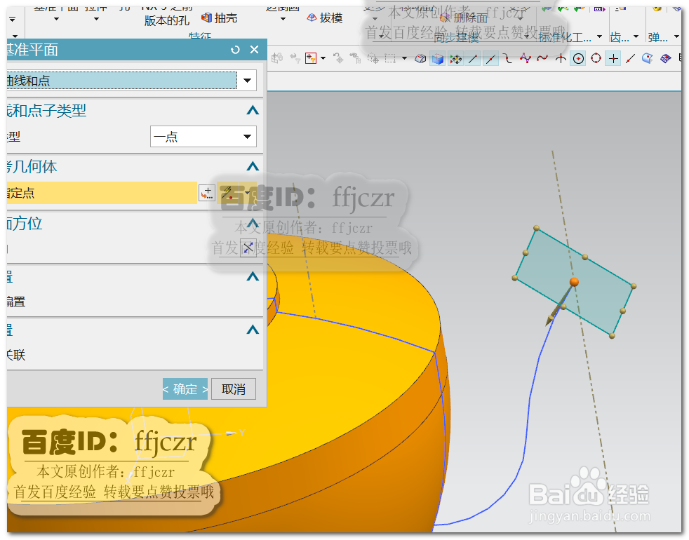Viewport: 689px width, 540px height.
Task: Click the yellow 指定点 specify point field
Action: point(102,193)
